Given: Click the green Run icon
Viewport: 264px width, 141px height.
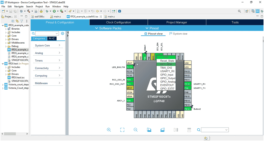Looking at the screenshot, I should [54, 11].
